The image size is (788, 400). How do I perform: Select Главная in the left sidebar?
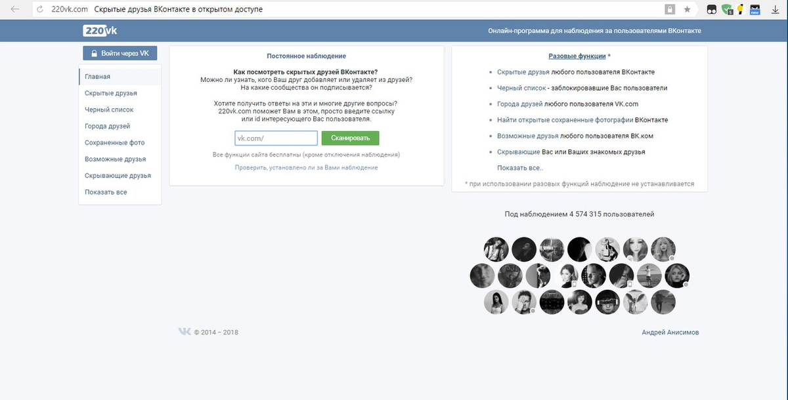click(120, 77)
